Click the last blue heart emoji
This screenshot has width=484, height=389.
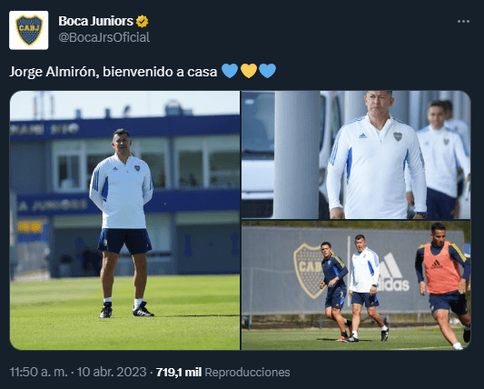click(268, 71)
